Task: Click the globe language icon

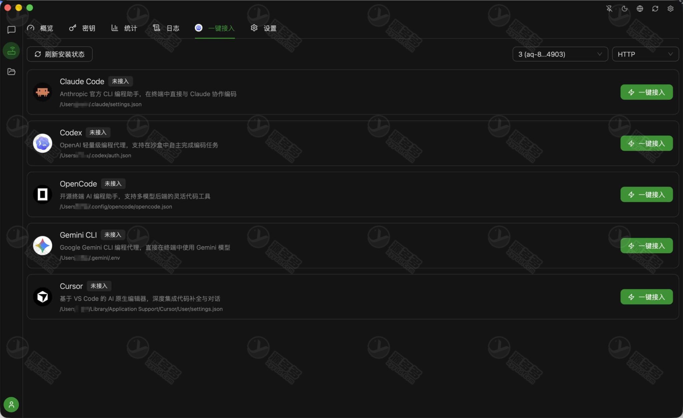Action: click(x=640, y=9)
